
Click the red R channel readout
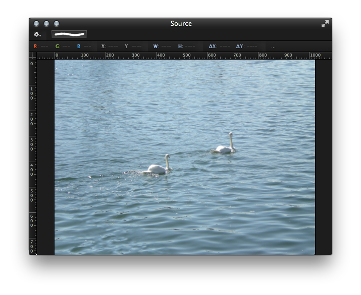point(41,46)
